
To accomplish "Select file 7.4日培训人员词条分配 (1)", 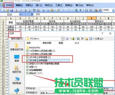I will pos(41,51).
